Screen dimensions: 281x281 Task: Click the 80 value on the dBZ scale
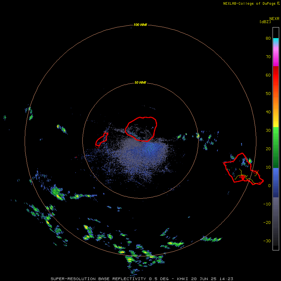pyautogui.click(x=268, y=38)
